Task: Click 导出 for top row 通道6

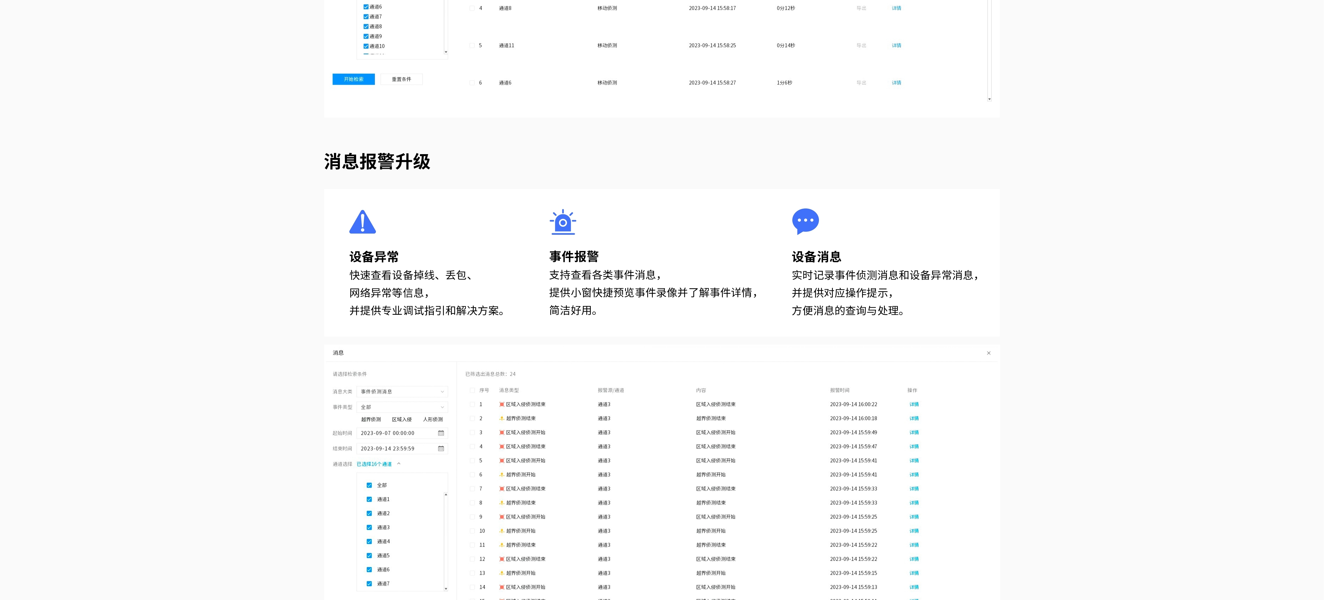Action: tap(861, 83)
